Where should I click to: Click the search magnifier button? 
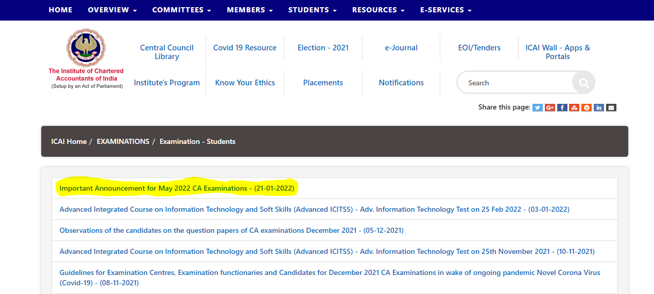pyautogui.click(x=583, y=82)
